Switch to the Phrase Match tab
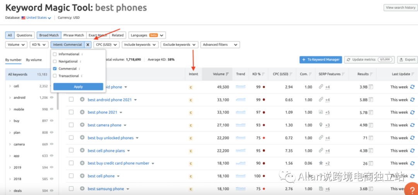Screen dimensions: 418x195 [x=74, y=35]
